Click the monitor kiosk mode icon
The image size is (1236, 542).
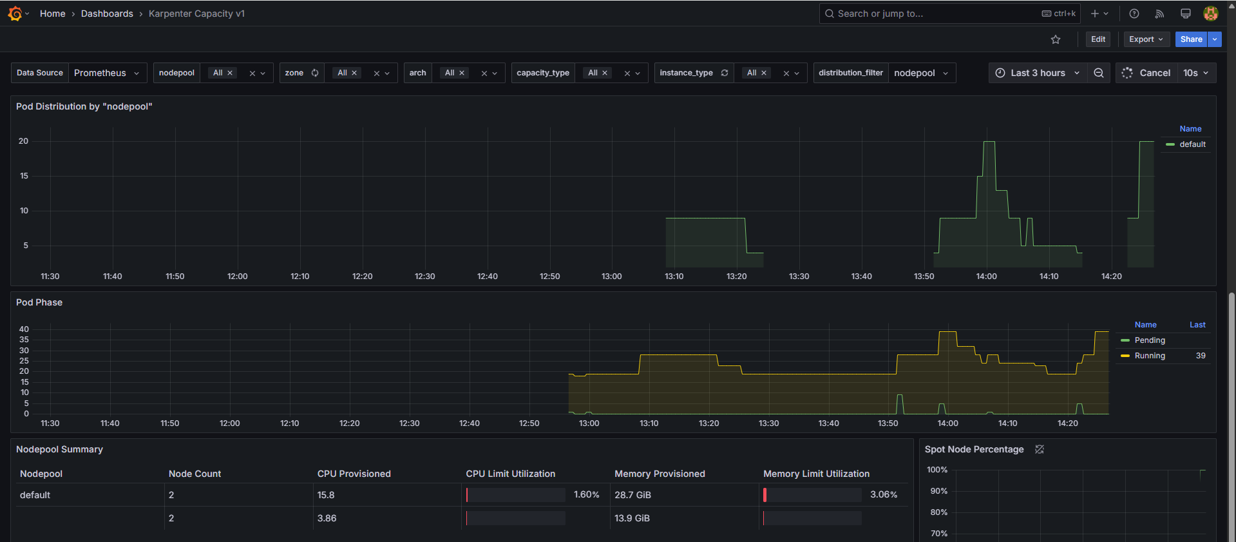[x=1185, y=14]
